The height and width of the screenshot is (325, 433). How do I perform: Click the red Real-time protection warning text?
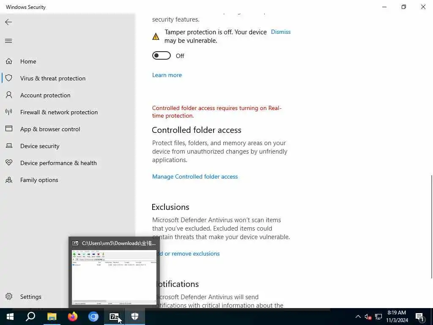(x=217, y=112)
